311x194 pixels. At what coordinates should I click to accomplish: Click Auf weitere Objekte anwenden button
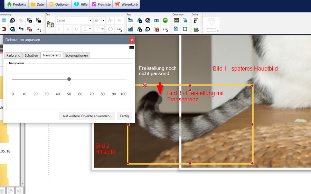coord(87,116)
